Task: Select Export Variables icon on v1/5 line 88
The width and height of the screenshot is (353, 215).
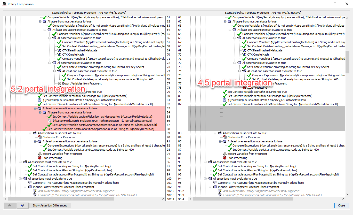Action: point(224,154)
